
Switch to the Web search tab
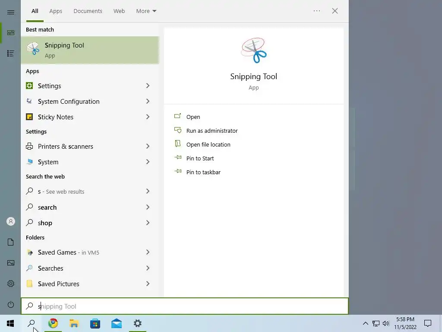(x=119, y=11)
